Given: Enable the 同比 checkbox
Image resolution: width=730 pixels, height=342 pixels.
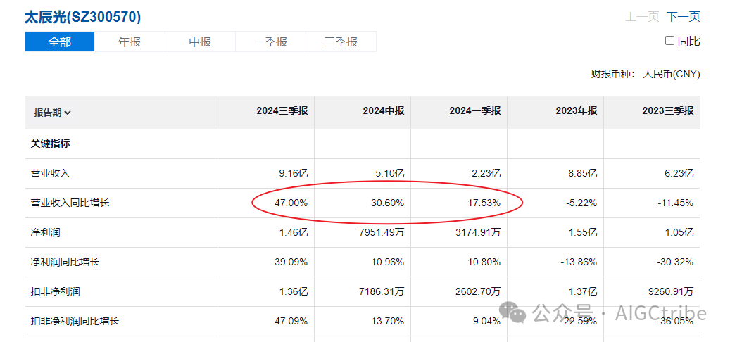Looking at the screenshot, I should [669, 41].
